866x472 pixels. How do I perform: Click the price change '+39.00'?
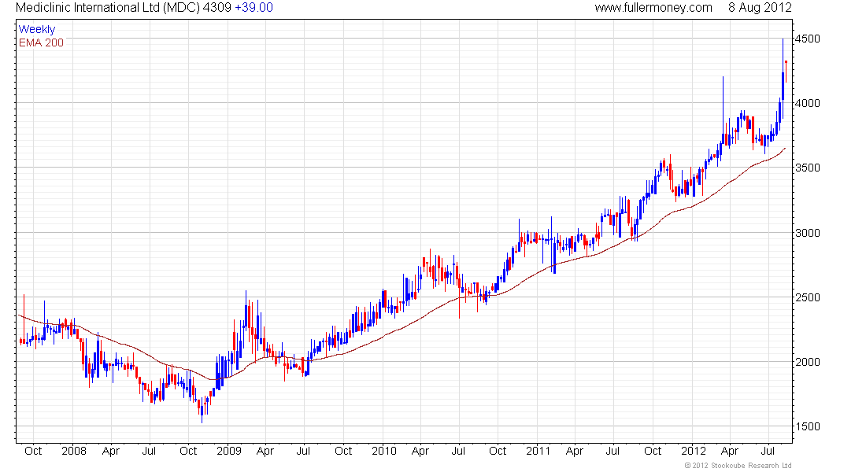(254, 8)
